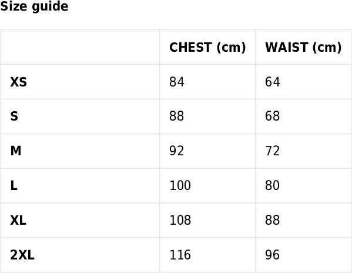Click the Size guide heading

pos(34,6)
